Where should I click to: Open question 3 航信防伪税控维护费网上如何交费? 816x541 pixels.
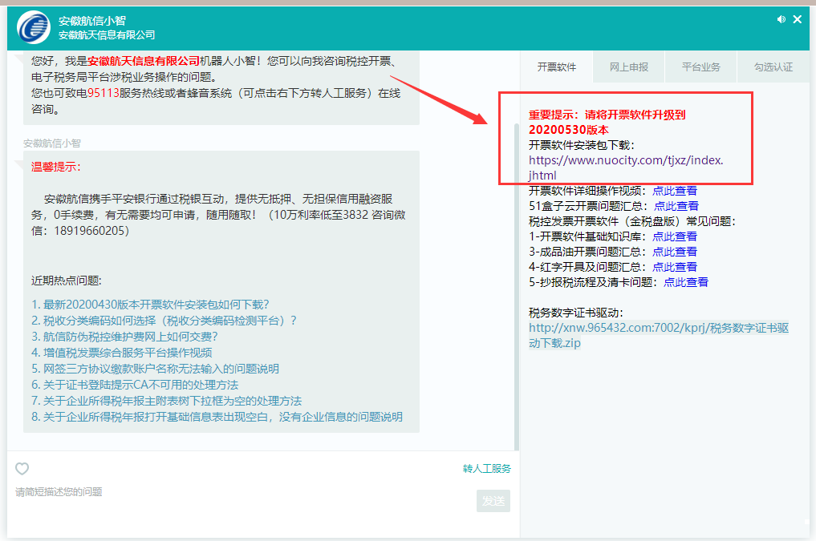124,337
